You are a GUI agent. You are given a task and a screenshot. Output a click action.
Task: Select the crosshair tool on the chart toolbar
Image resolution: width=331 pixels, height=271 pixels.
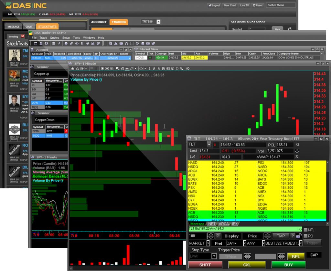pyautogui.click(x=127, y=69)
